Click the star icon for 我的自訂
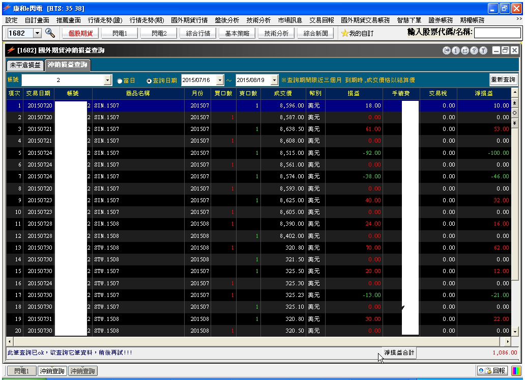Viewport: 525px width, 380px height. pos(344,33)
